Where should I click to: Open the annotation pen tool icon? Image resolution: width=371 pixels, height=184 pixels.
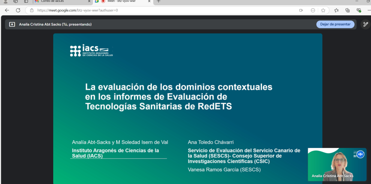tap(365, 24)
